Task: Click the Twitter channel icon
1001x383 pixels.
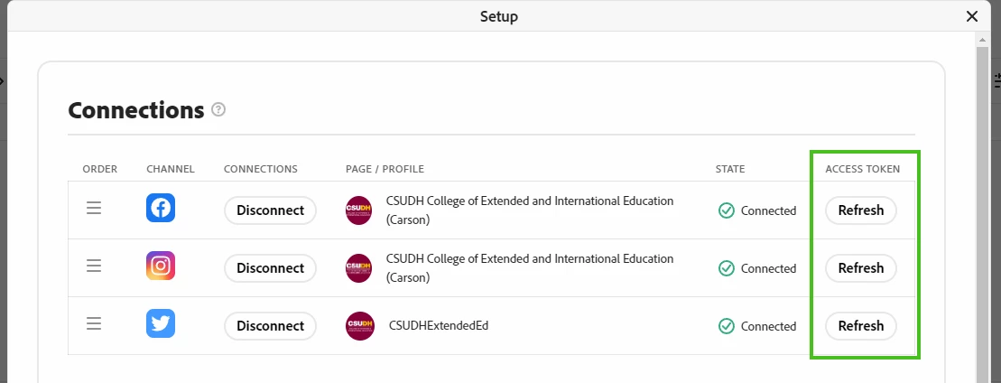Action: pyautogui.click(x=161, y=323)
